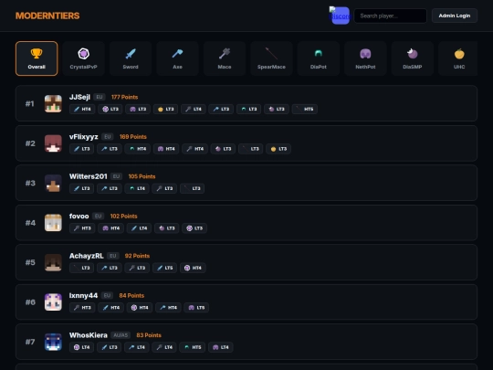Open the fovoo player name
493x370 pixels.
[x=79, y=217]
